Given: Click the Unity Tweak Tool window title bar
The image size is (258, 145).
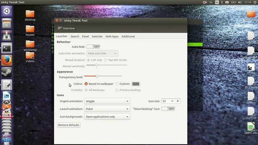Looking at the screenshot, I should [121, 21].
